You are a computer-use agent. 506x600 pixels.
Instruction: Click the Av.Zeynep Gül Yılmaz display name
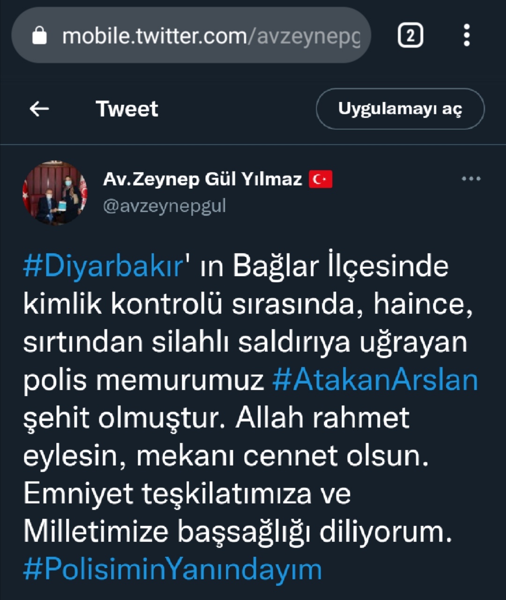(x=202, y=179)
